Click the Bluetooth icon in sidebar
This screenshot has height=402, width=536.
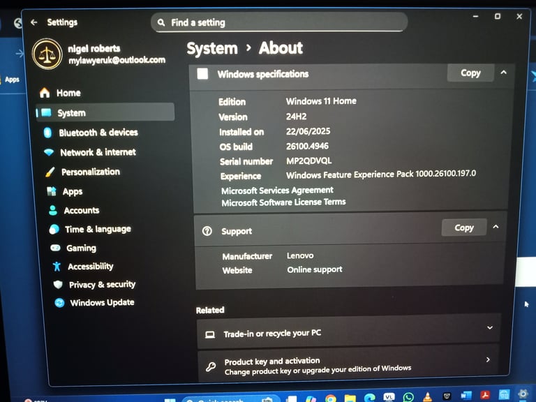47,133
